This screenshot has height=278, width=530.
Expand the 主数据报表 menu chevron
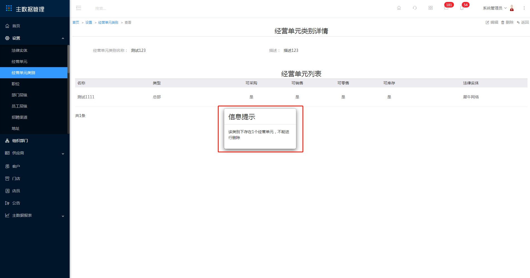click(63, 216)
